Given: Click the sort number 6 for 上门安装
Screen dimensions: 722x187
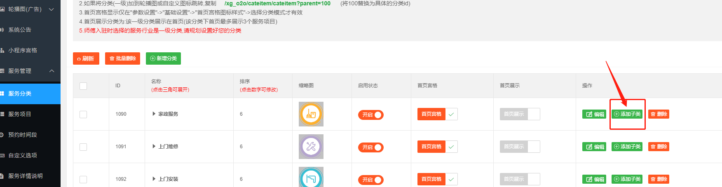Looking at the screenshot, I should pyautogui.click(x=241, y=179).
